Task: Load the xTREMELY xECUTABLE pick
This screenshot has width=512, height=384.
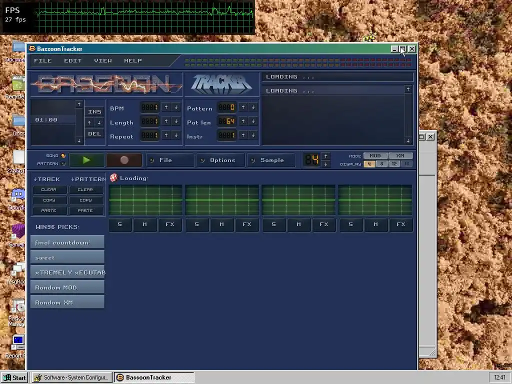Action: [67, 272]
